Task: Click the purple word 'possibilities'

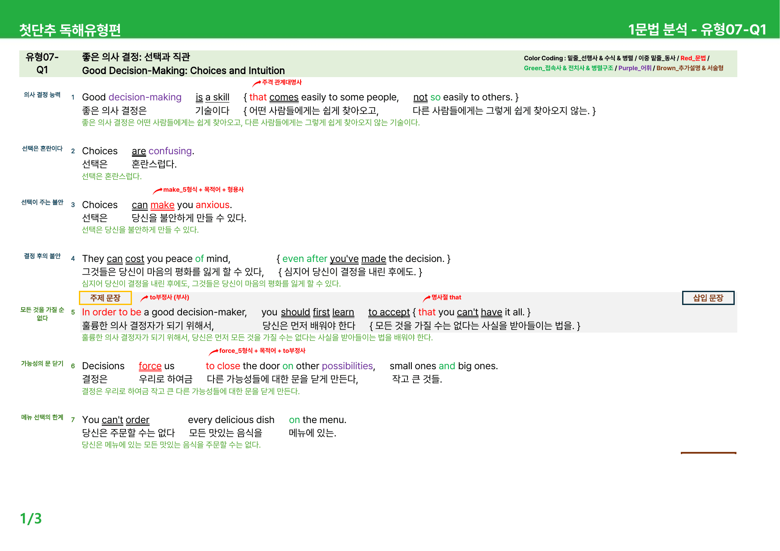Action: [x=348, y=366]
